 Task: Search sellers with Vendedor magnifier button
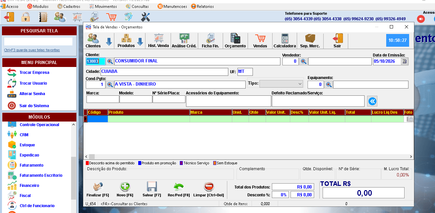click(x=303, y=61)
